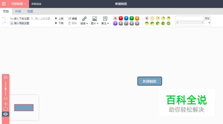Image resolution: width=223 pixels, height=124 pixels.
Task: Set progress to one-eighth done
Action: [158, 18]
